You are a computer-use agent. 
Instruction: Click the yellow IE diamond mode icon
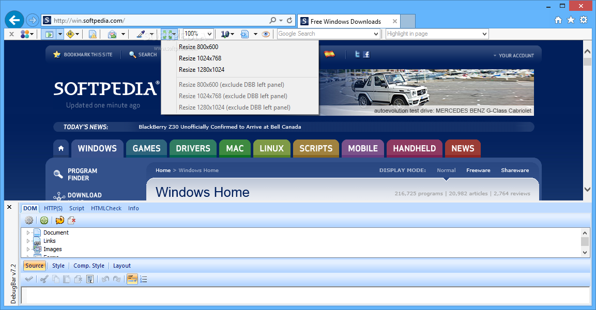pos(70,34)
